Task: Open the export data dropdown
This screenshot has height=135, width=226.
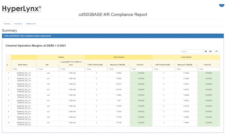Action: (x=217, y=52)
